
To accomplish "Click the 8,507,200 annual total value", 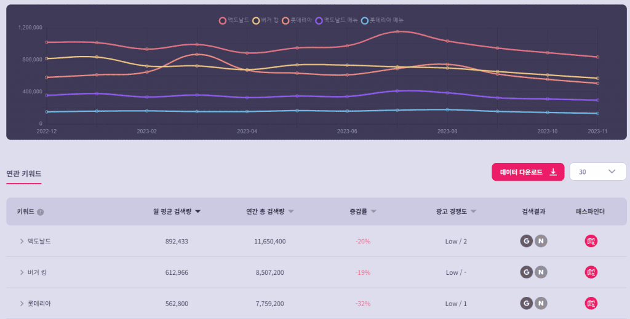I will coord(270,273).
